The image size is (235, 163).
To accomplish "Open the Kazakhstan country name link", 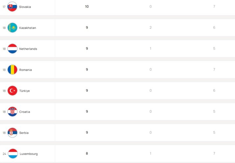I will point(28,28).
